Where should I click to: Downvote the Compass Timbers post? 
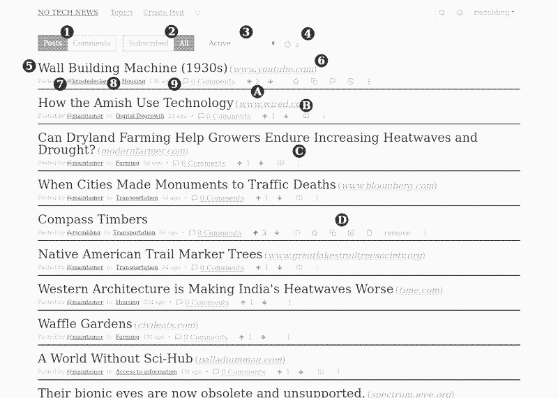coord(277,233)
